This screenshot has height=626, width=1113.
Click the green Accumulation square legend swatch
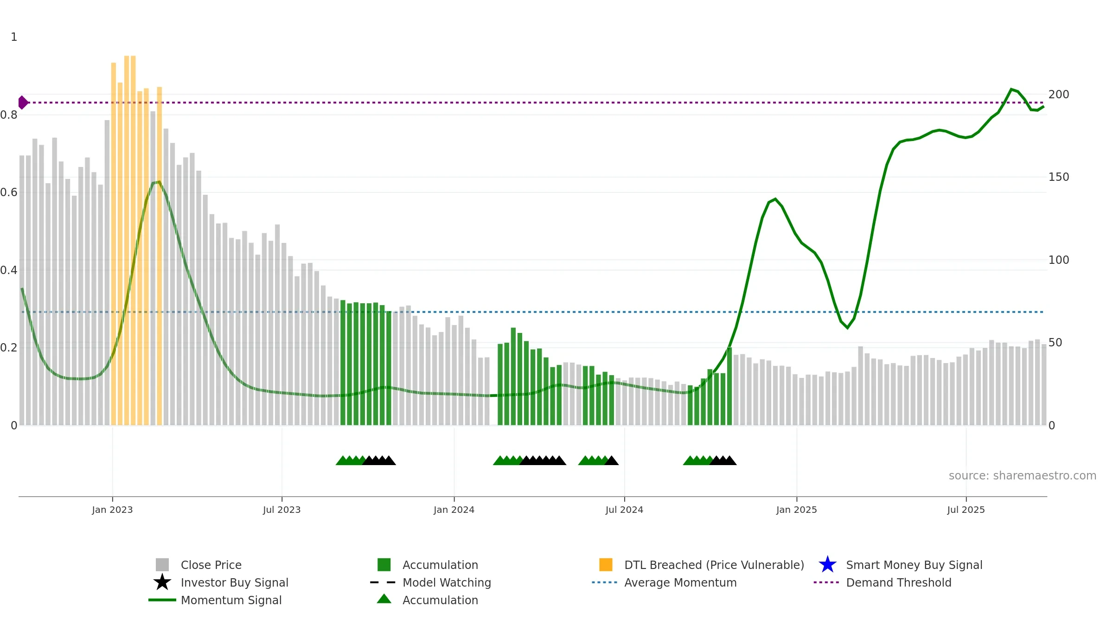click(384, 565)
